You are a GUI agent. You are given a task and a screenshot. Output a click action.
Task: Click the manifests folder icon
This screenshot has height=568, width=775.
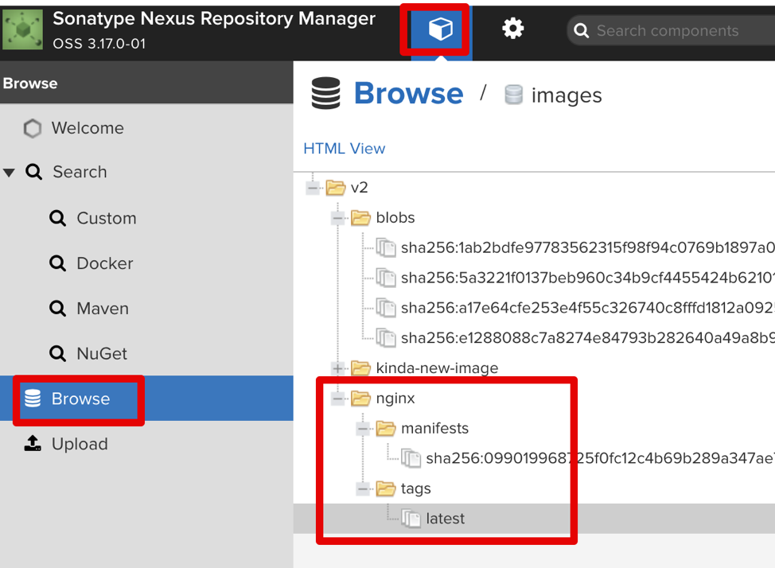click(386, 429)
